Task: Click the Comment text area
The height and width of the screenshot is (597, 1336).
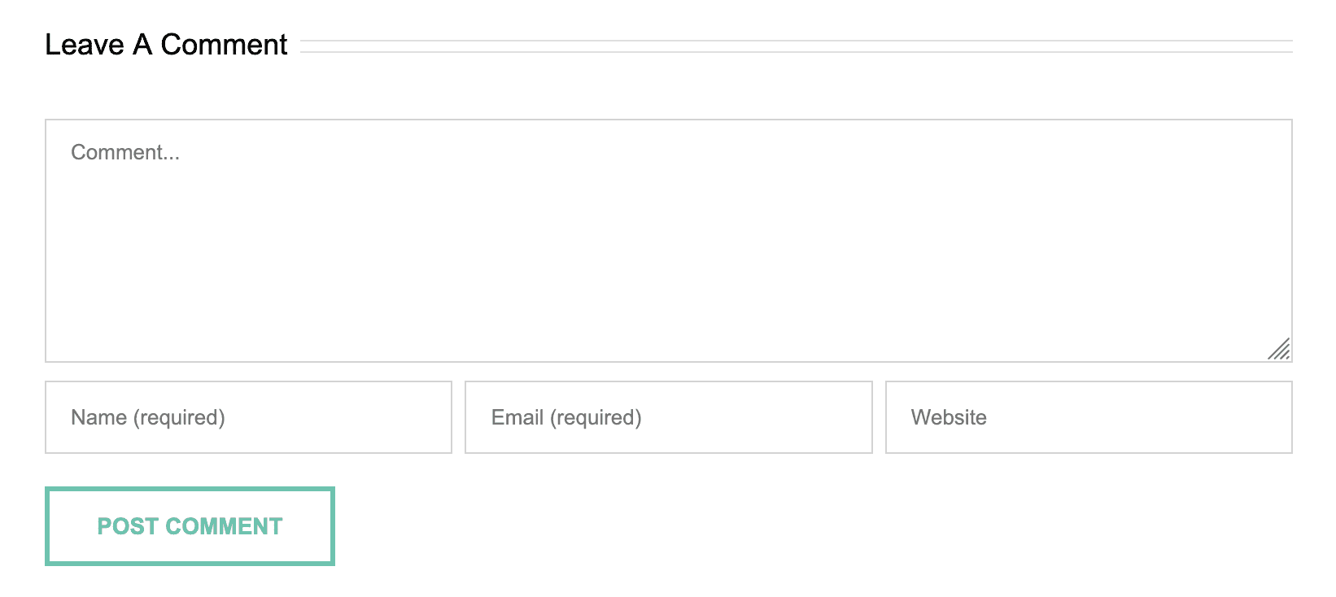Action: pos(668,241)
